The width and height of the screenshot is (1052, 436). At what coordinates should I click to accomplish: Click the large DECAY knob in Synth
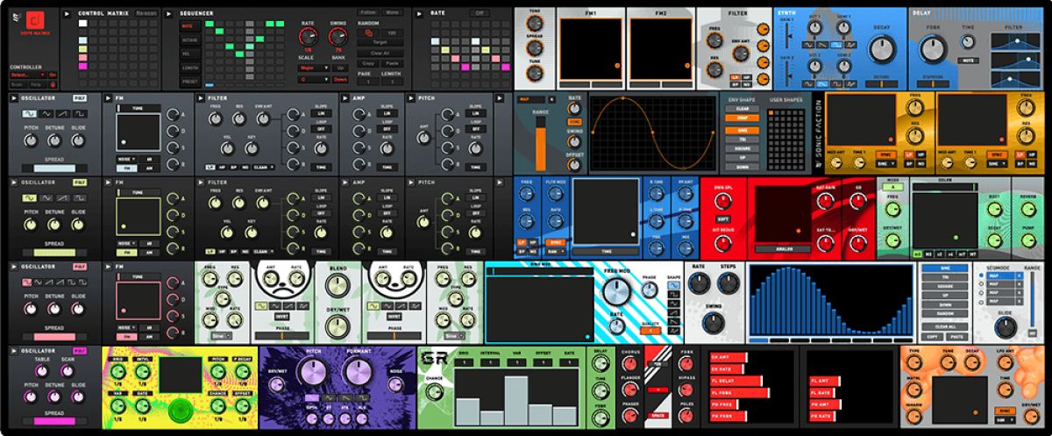point(883,49)
